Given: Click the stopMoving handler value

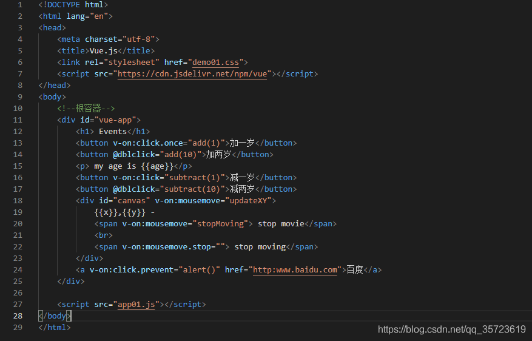Looking at the screenshot, I should [x=220, y=224].
